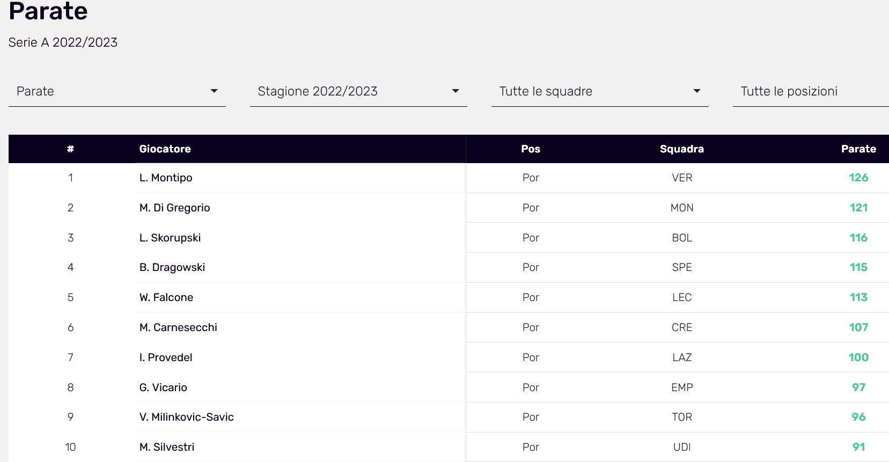Screen dimensions: 889x462
Task: Open L. Skorupski player profile
Action: 170,238
